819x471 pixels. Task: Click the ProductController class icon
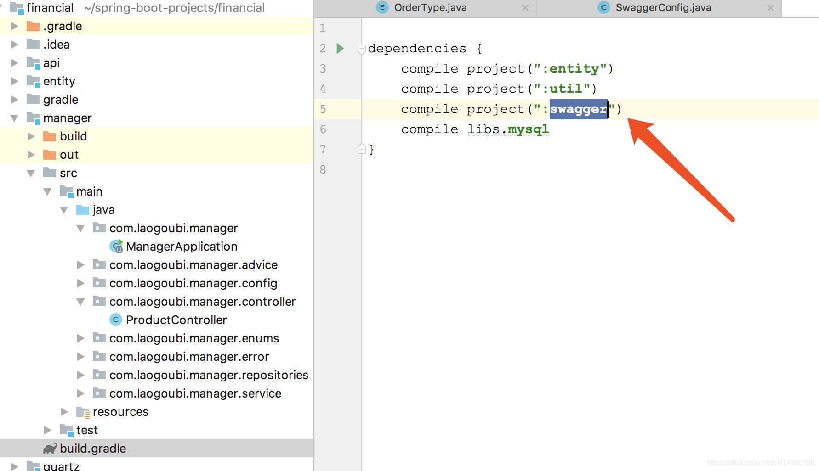[116, 320]
